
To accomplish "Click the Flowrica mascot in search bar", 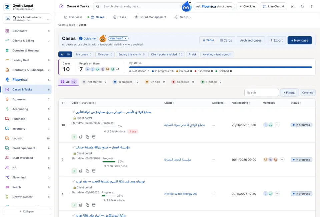I will 186,6.
